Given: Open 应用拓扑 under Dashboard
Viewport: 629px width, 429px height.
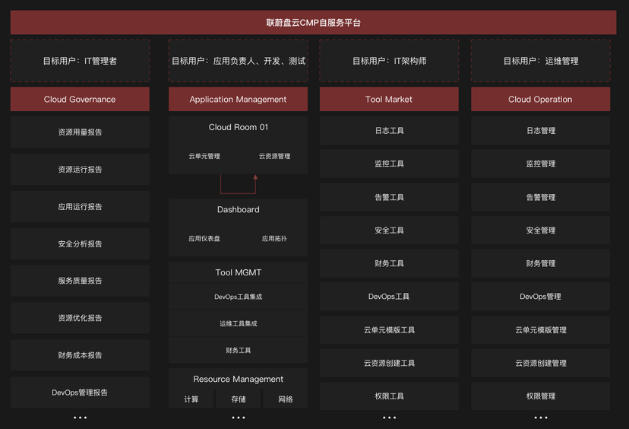Looking at the screenshot, I should pyautogui.click(x=274, y=239).
